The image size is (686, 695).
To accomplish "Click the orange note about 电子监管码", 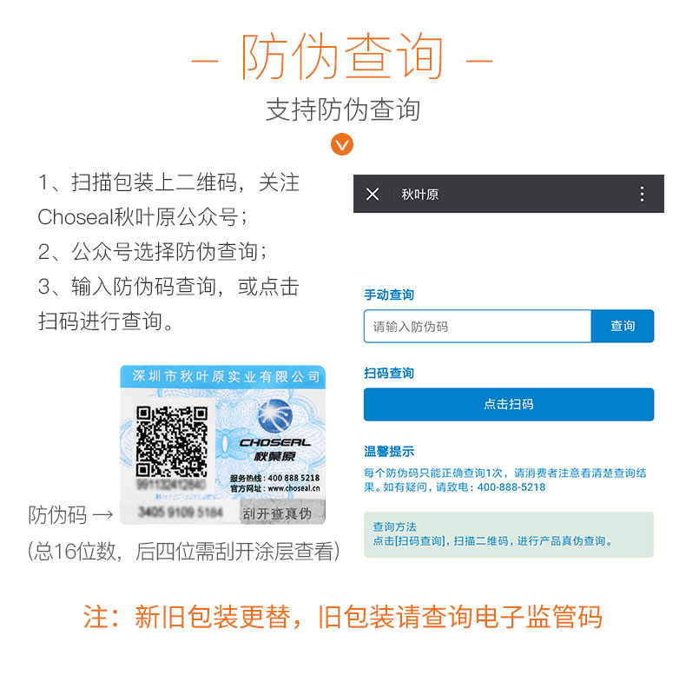I will [342, 617].
